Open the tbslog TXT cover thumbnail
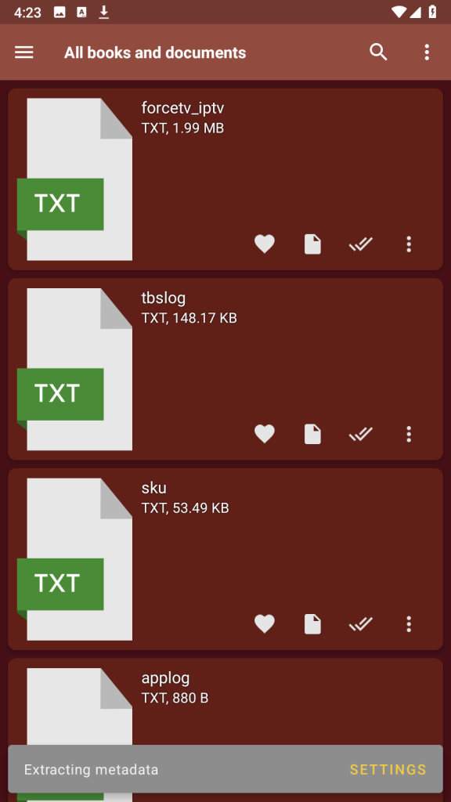The height and width of the screenshot is (802, 451). coord(74,369)
